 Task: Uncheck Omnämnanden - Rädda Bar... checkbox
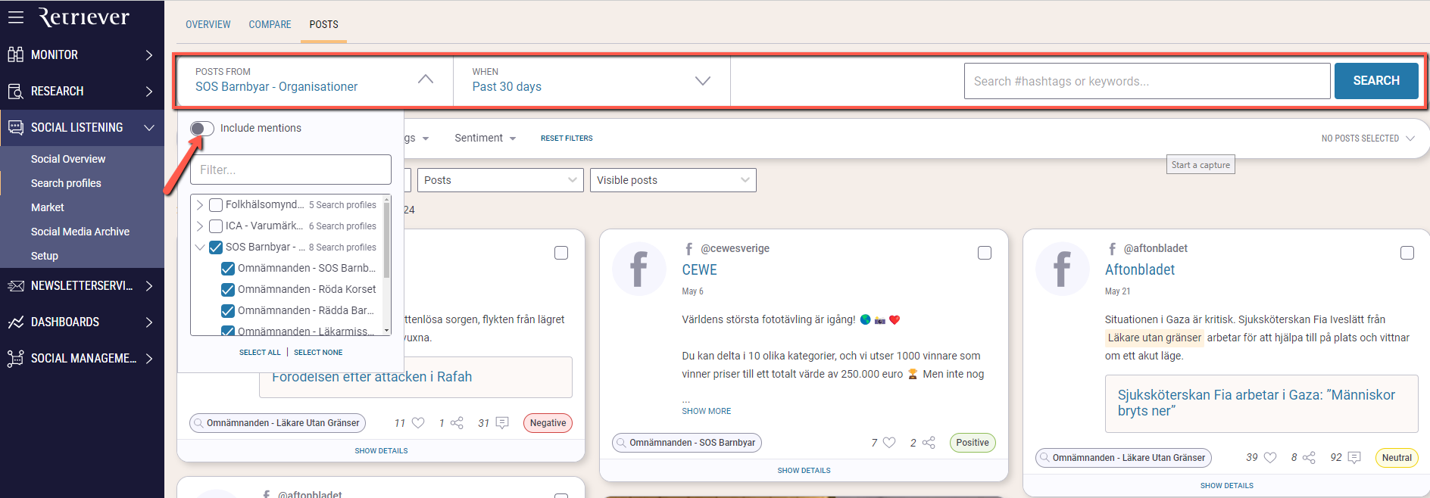tap(228, 310)
